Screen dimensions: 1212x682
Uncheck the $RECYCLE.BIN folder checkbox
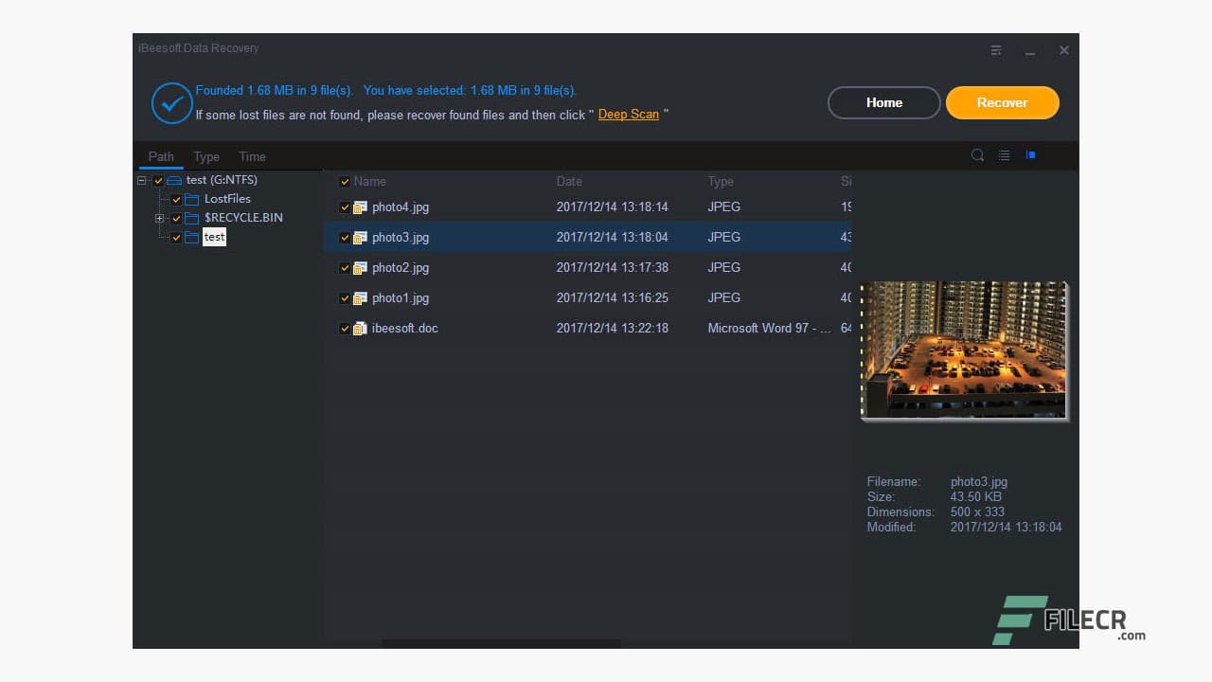(176, 218)
